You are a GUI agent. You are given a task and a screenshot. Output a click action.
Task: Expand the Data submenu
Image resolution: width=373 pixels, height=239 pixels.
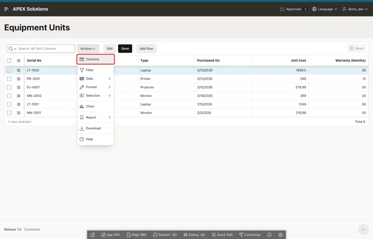pos(95,79)
